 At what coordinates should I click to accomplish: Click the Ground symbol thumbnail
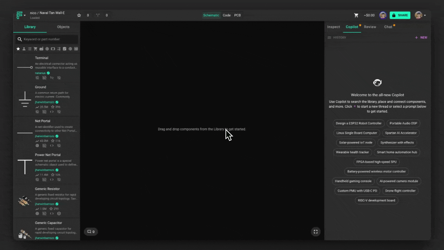(x=25, y=99)
